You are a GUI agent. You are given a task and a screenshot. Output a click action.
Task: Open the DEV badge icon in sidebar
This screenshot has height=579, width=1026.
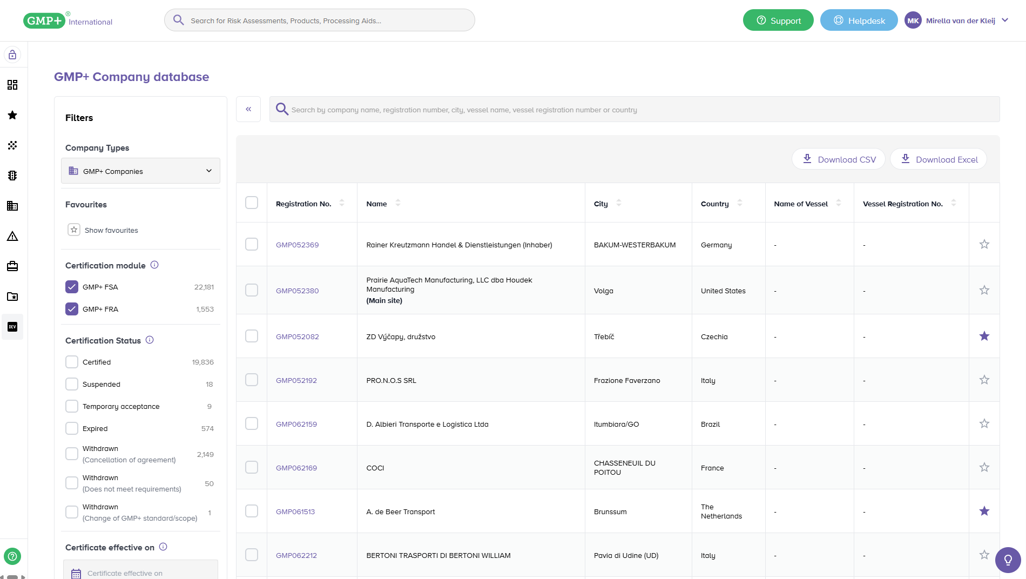click(x=12, y=327)
